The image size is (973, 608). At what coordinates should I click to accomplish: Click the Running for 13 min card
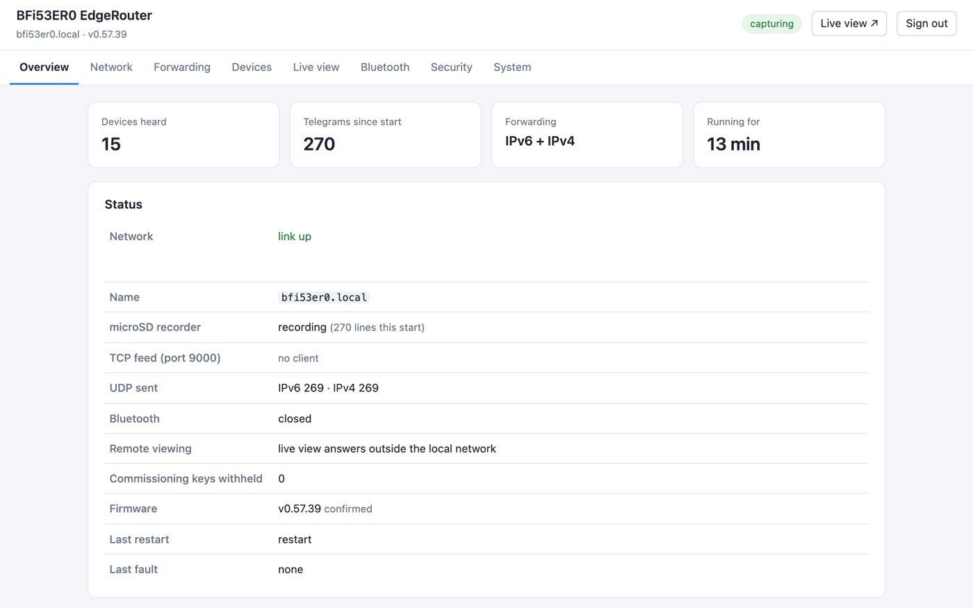click(789, 135)
